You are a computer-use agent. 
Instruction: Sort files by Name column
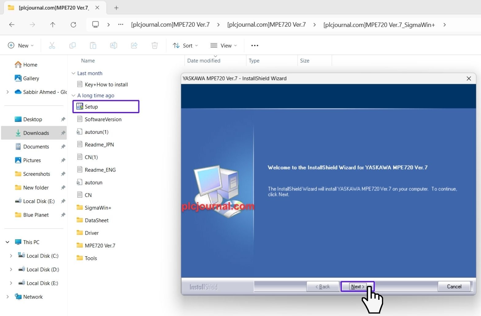click(88, 61)
